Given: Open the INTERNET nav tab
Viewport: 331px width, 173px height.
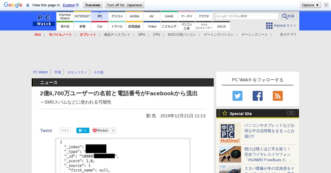Looking at the screenshot, I should point(82,16).
